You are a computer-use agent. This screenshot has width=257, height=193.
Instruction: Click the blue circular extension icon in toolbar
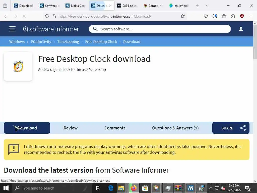(x=215, y=16)
